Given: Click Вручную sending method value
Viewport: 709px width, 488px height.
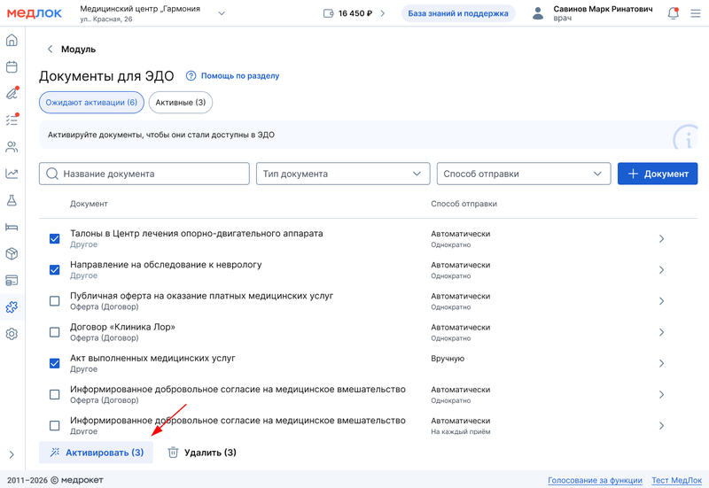Looking at the screenshot, I should [448, 359].
